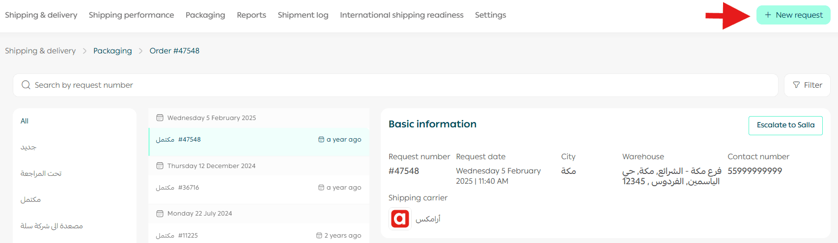Click the plus icon in New request

click(768, 15)
